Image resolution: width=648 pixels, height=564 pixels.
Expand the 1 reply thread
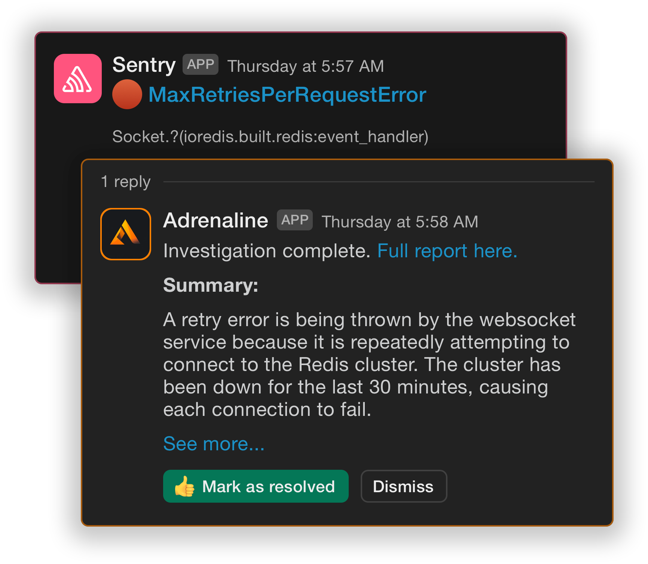(x=125, y=181)
